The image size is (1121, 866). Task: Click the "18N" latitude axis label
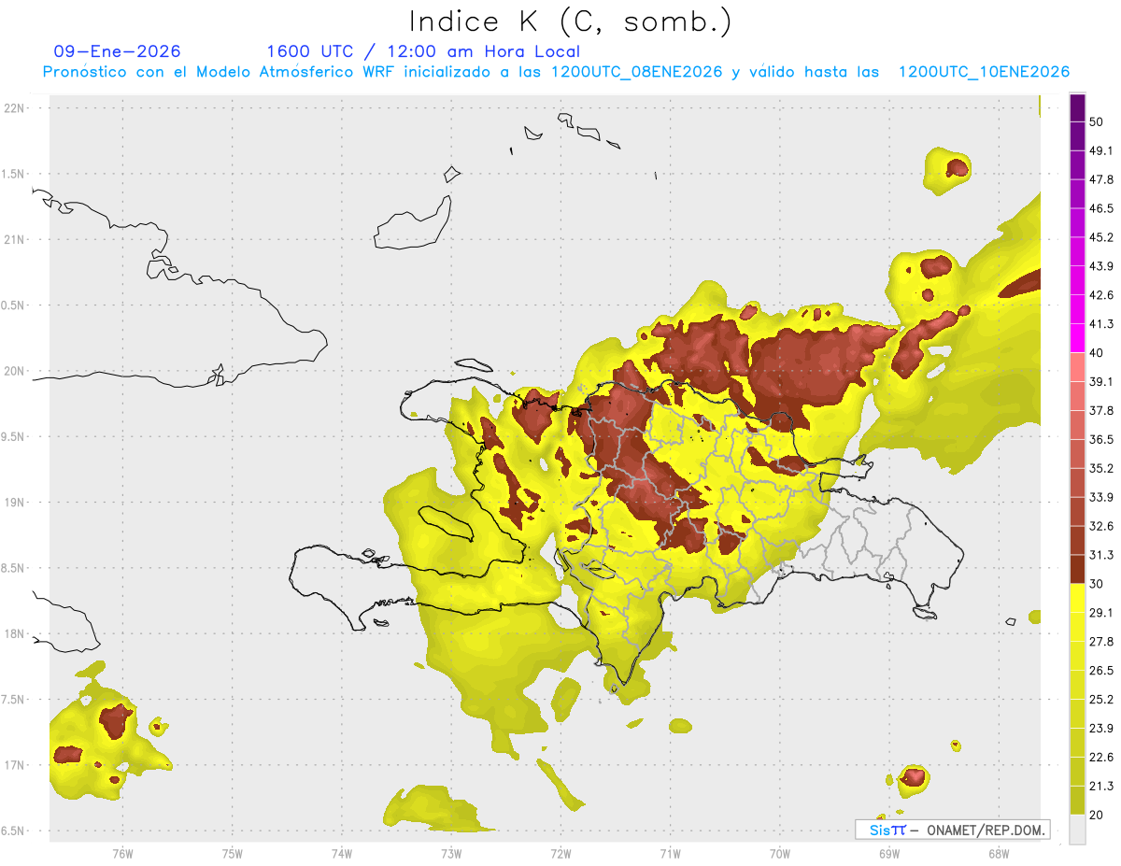14,634
